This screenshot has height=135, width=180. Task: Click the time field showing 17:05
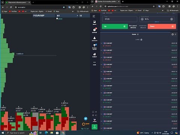coord(120,19)
